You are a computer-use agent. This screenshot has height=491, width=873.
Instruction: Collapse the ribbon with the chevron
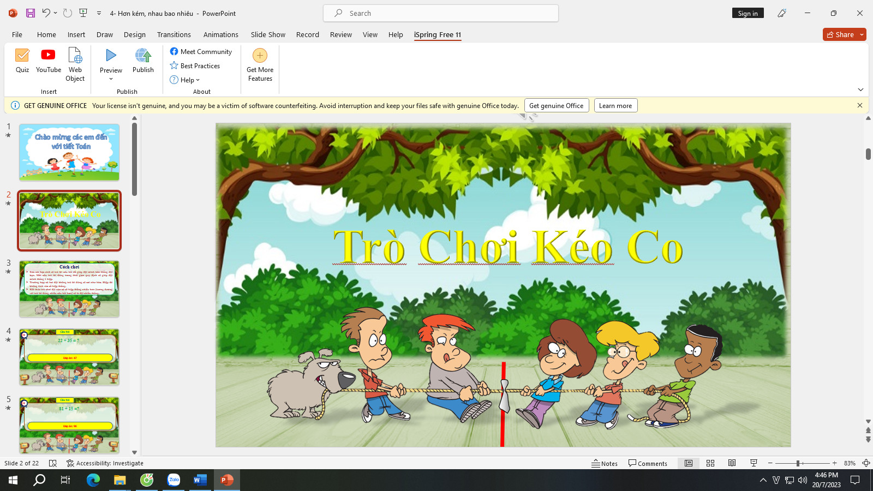[x=860, y=89]
